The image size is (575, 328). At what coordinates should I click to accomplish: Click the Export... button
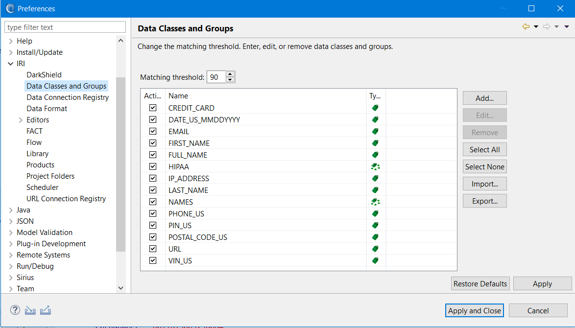(484, 201)
